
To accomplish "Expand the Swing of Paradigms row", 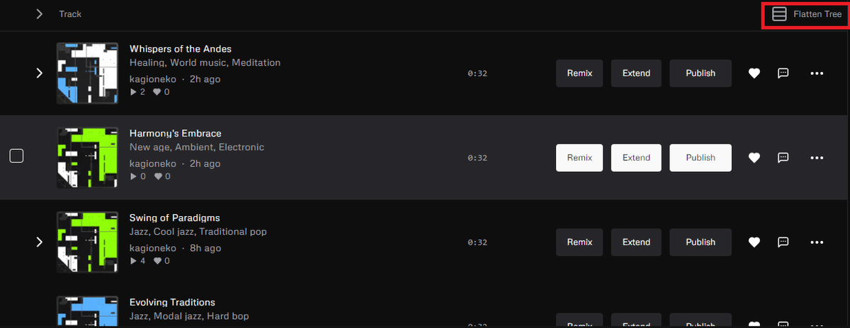I will coord(40,242).
